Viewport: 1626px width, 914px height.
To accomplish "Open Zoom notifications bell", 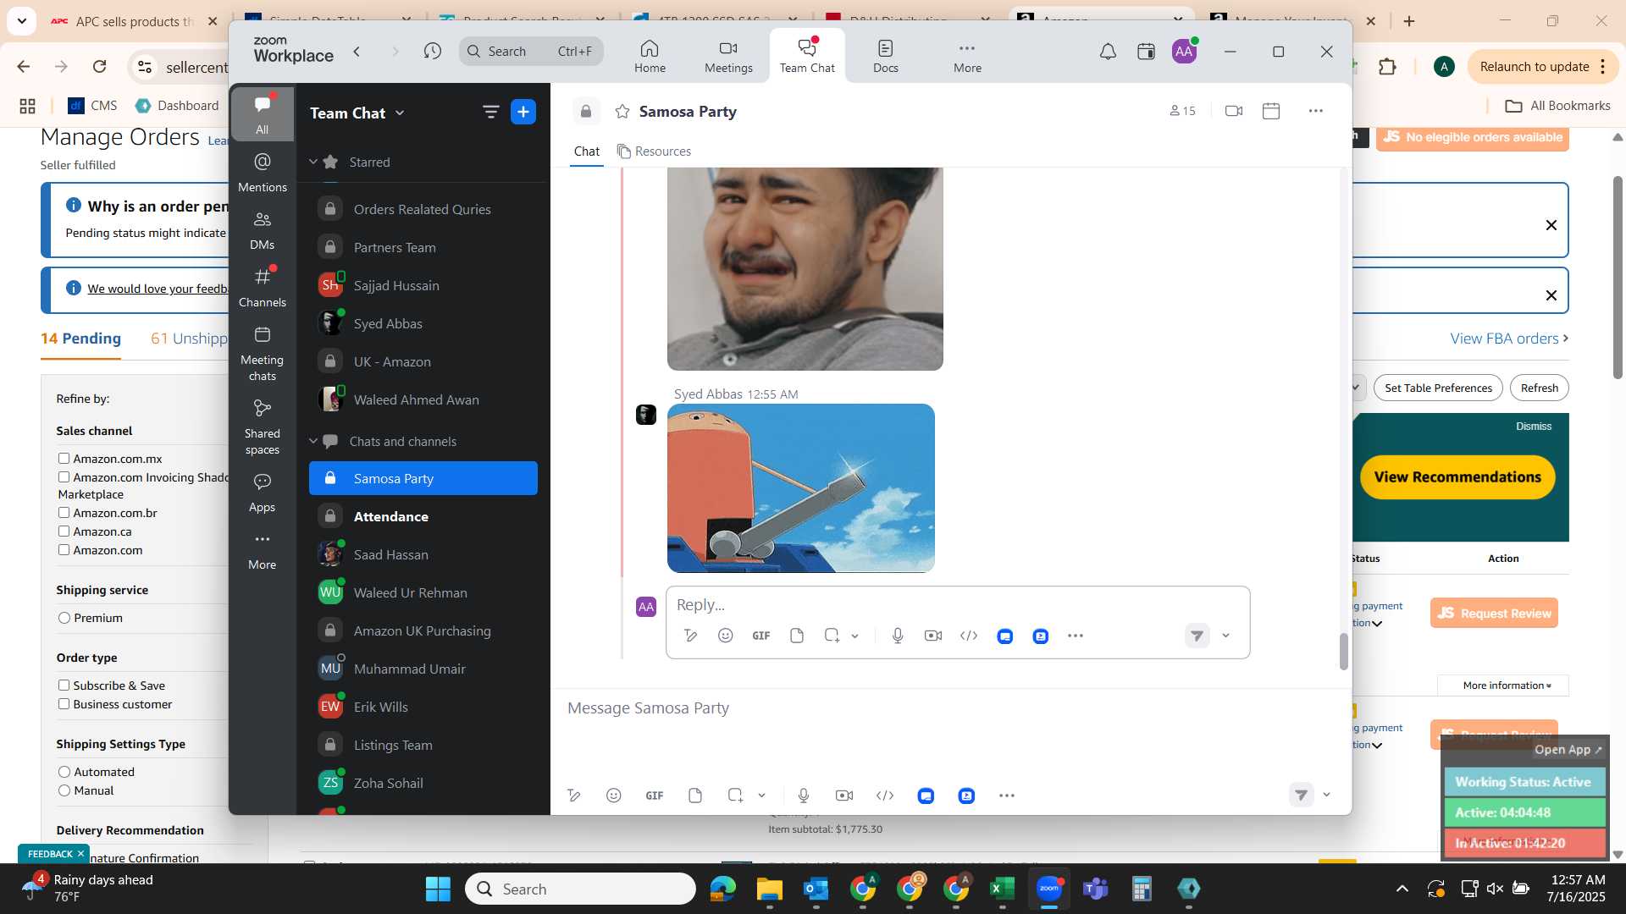I will pyautogui.click(x=1108, y=52).
